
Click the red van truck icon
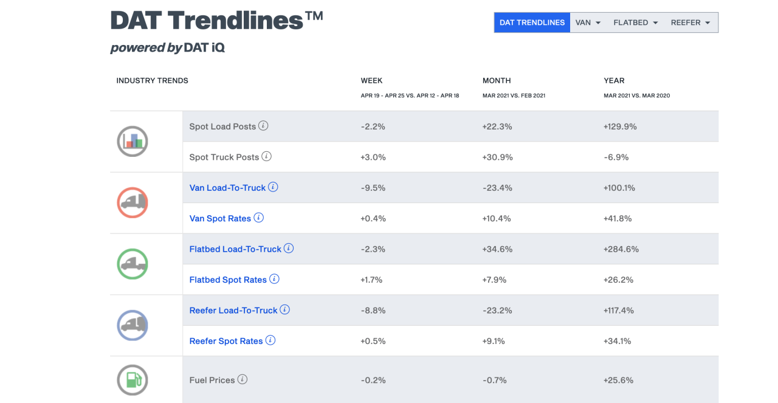pos(133,202)
